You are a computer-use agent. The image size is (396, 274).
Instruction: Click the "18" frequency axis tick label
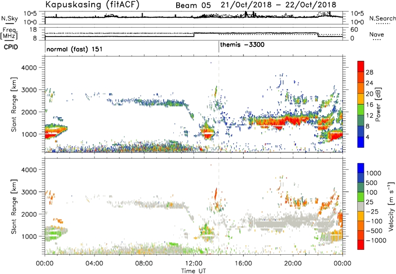[x=33, y=30]
